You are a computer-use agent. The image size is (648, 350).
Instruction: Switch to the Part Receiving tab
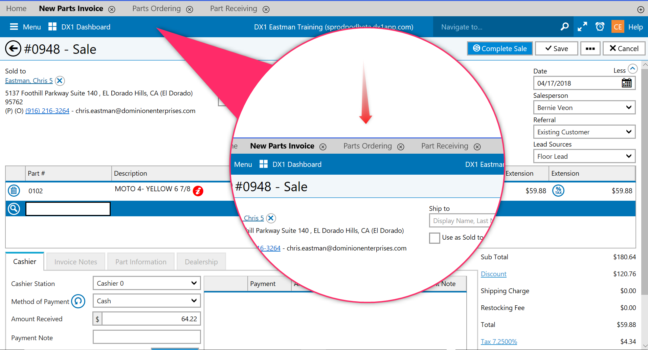click(x=233, y=8)
